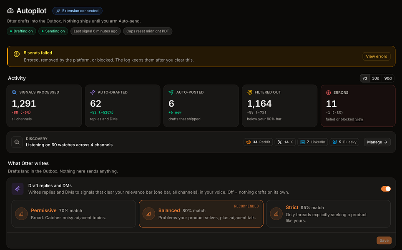Select the Balanced 80% match option
Image resolution: width=402 pixels, height=250 pixels.
tap(201, 214)
